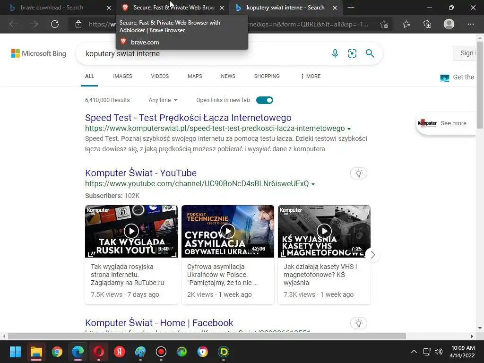This screenshot has height=363, width=484.
Task: Open the browser profile avatar
Action: pos(449,24)
